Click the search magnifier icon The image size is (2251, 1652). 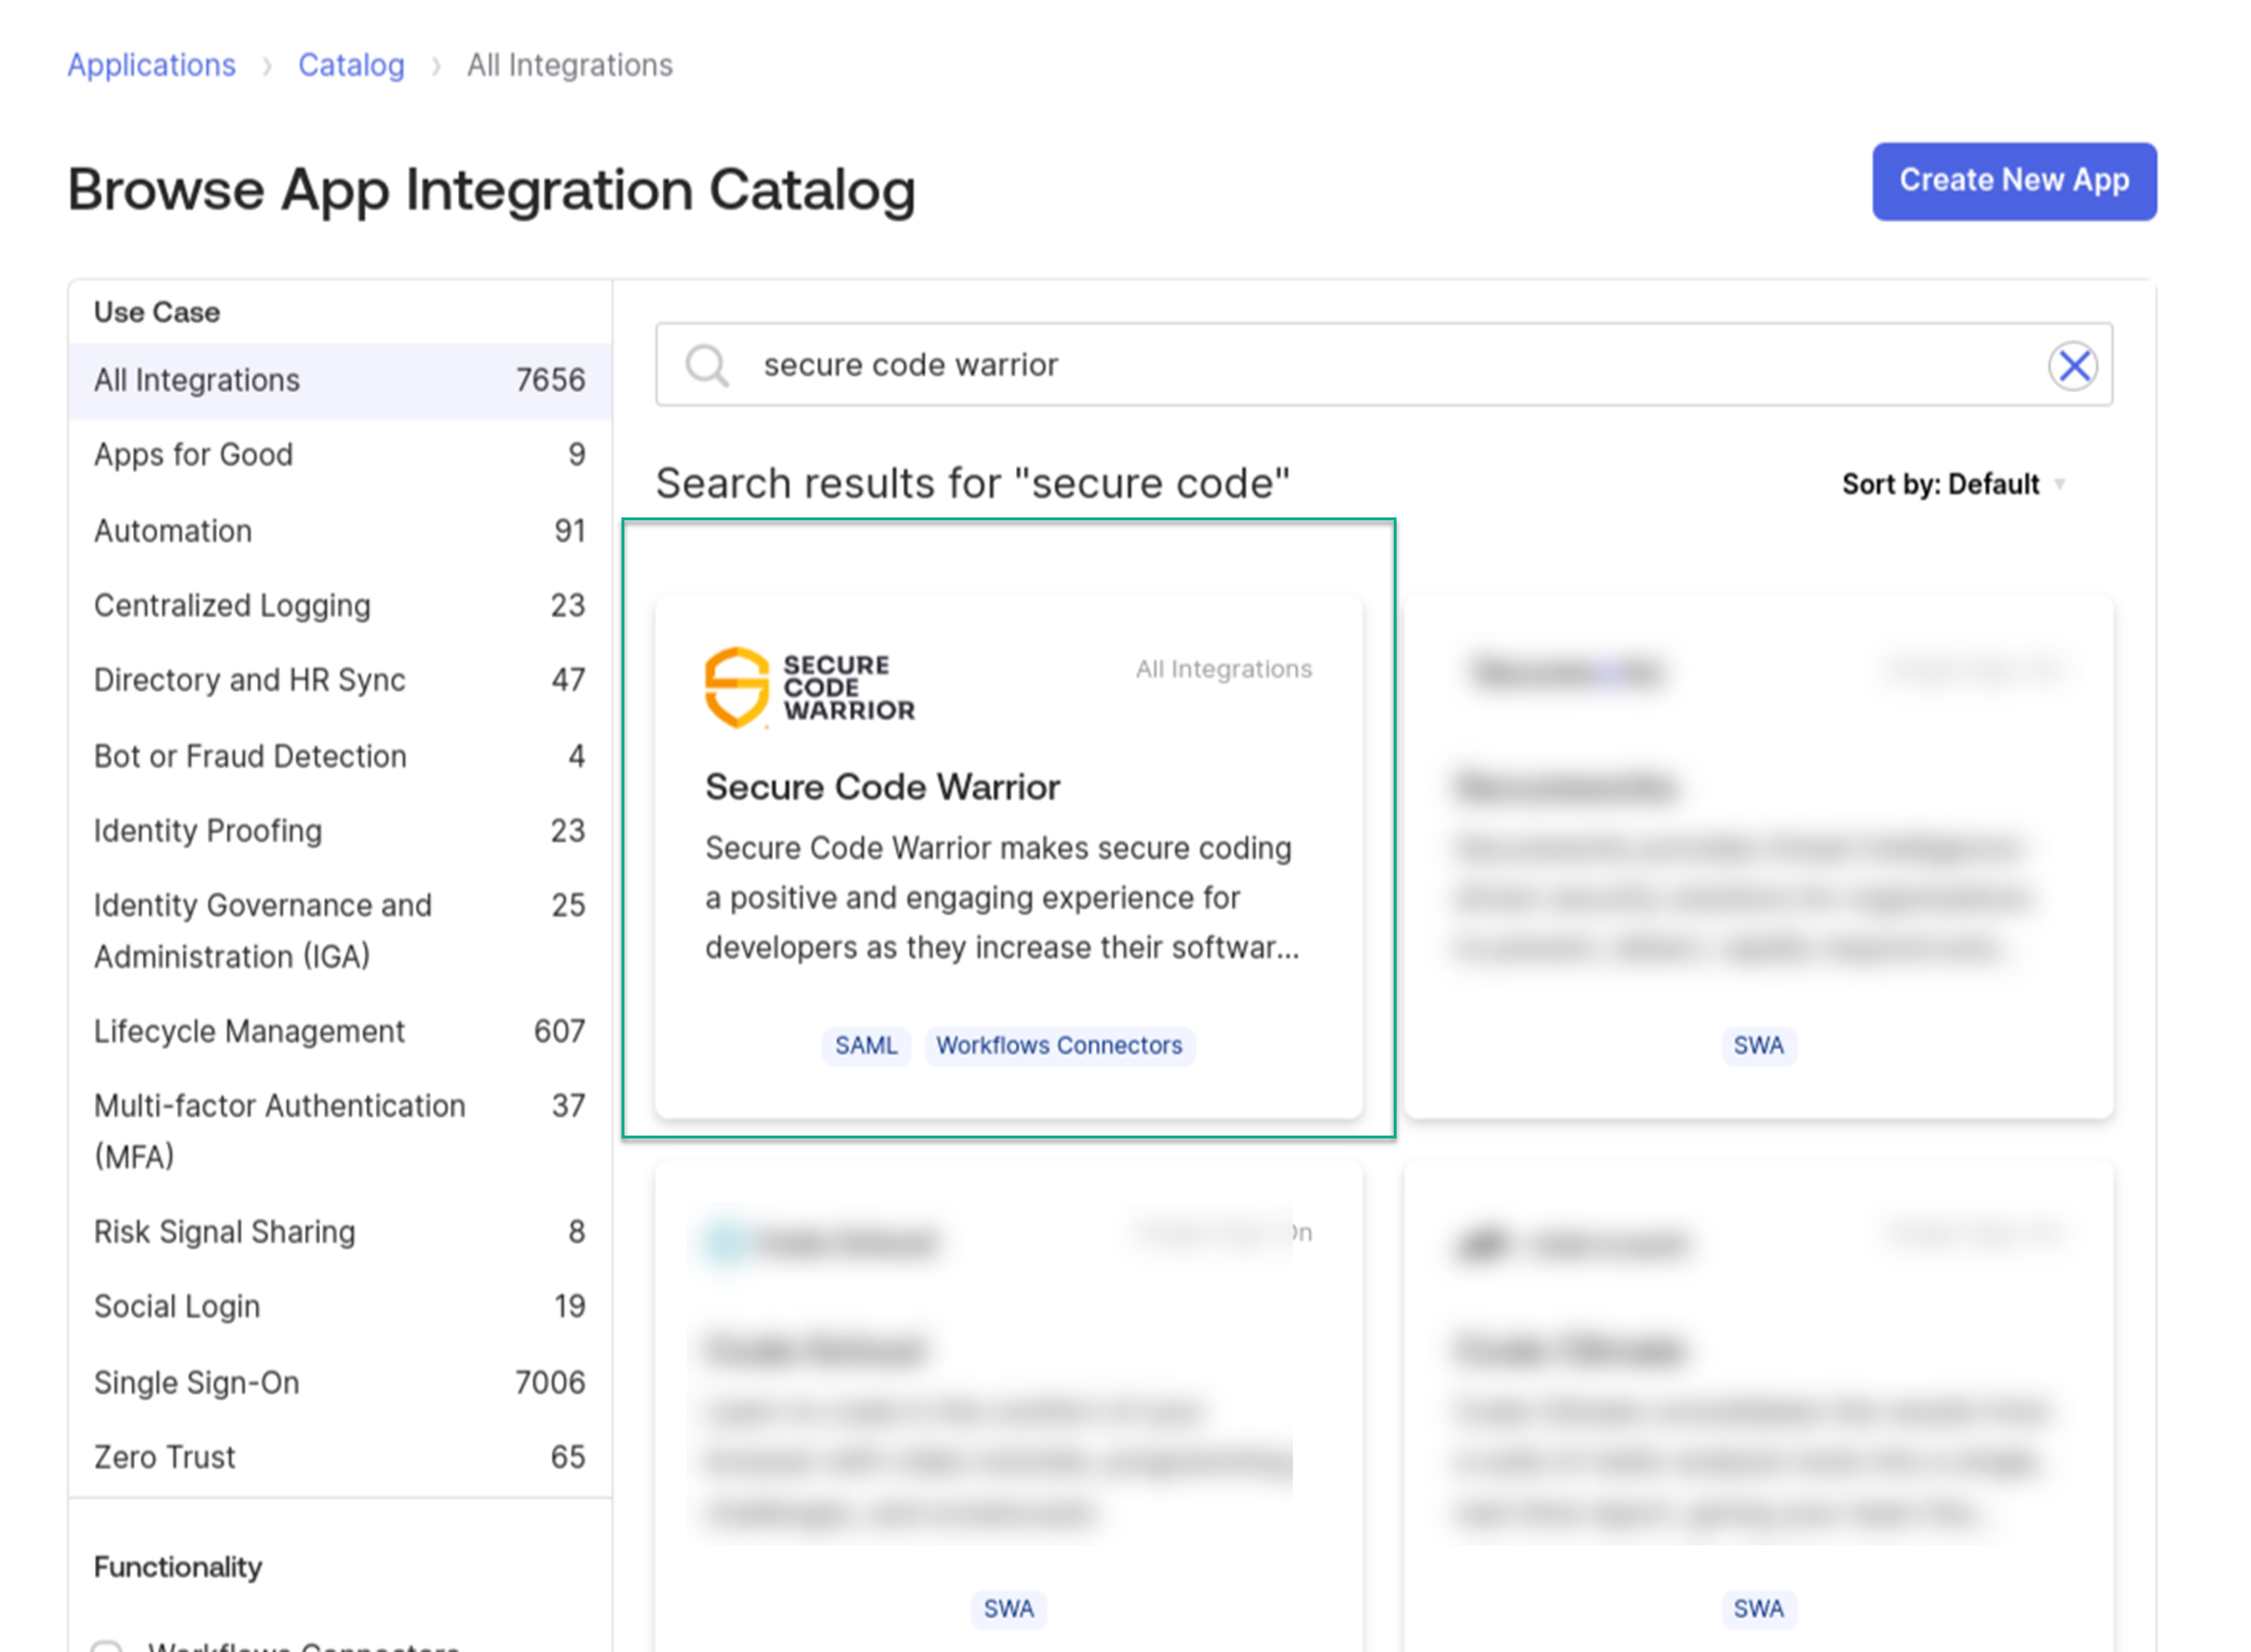707,366
